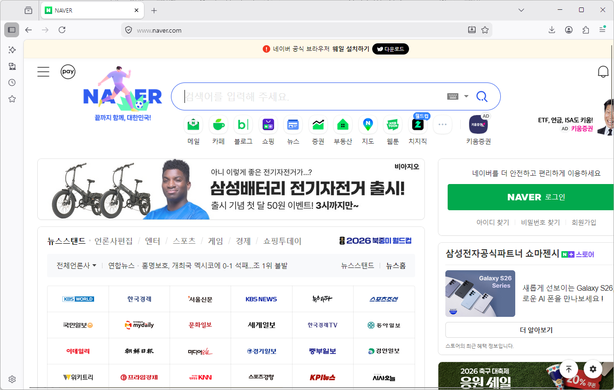Open the 부동산 shortcut icon
614x390 pixels.
(343, 124)
